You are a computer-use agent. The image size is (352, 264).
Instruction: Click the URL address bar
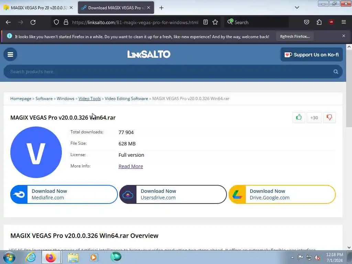(135, 22)
